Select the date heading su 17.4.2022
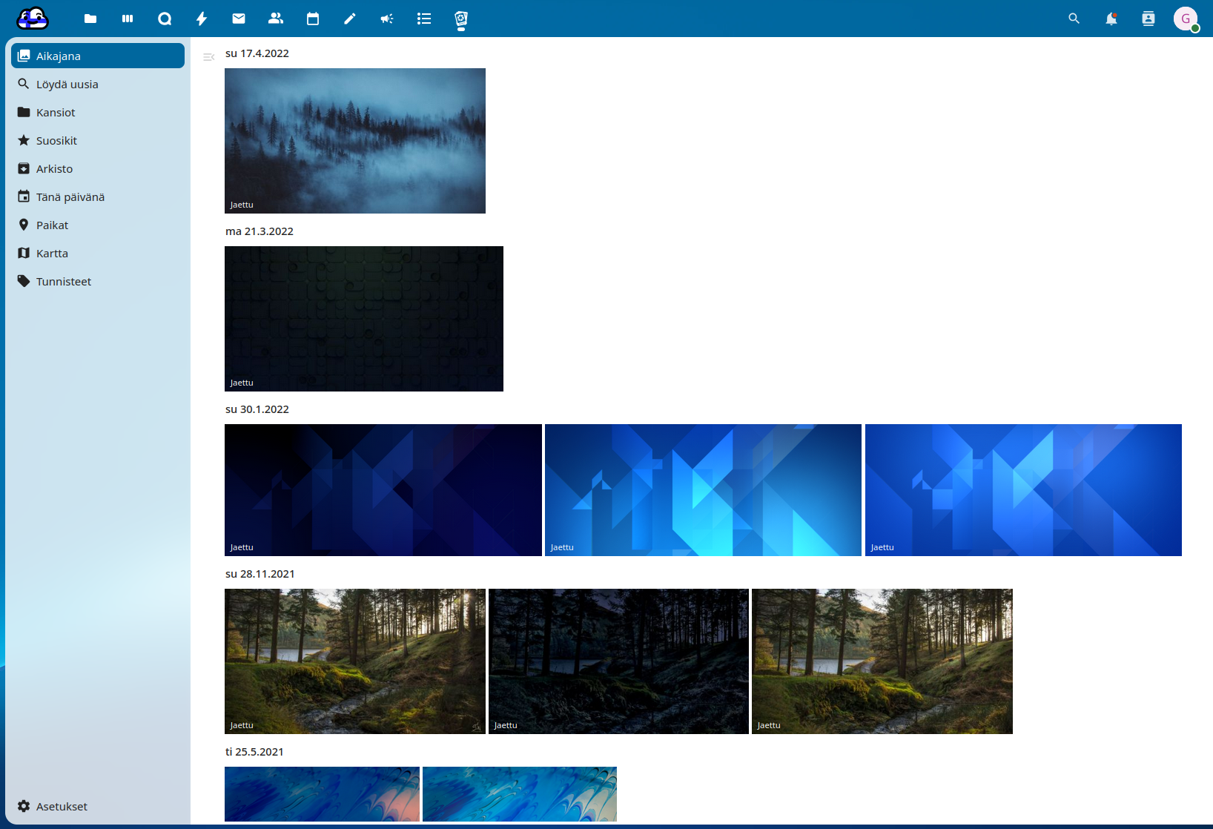 point(257,53)
